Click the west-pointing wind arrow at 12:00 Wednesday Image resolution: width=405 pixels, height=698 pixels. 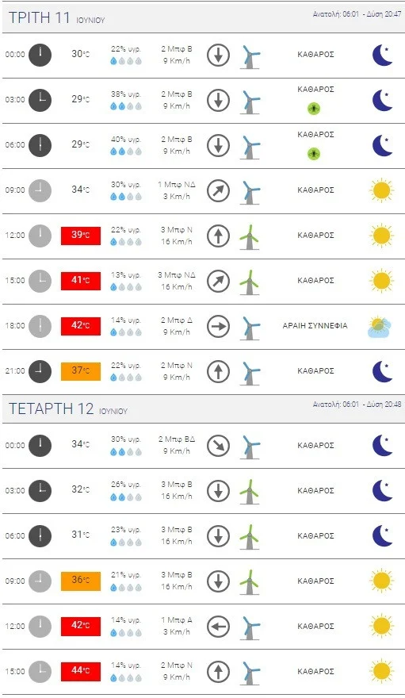pos(218,627)
